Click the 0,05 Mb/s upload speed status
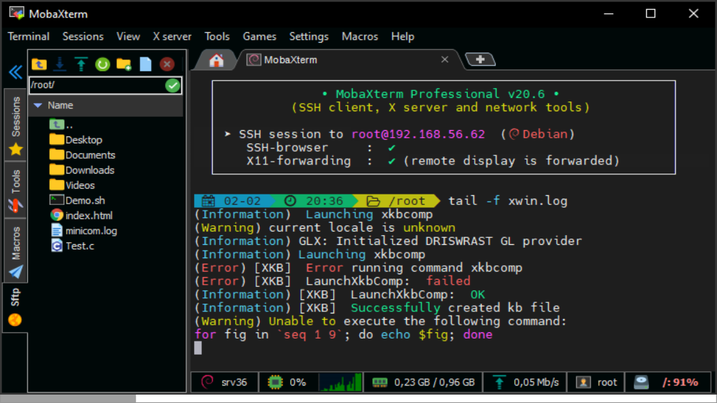Image resolution: width=717 pixels, height=403 pixels. (525, 382)
